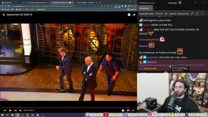Viewport: 208px width, 117px height.
Task: Click username kocurdachowy in chat
Action: (x=147, y=53)
